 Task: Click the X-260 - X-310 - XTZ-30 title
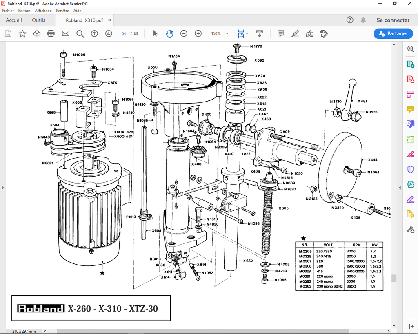click(113, 308)
